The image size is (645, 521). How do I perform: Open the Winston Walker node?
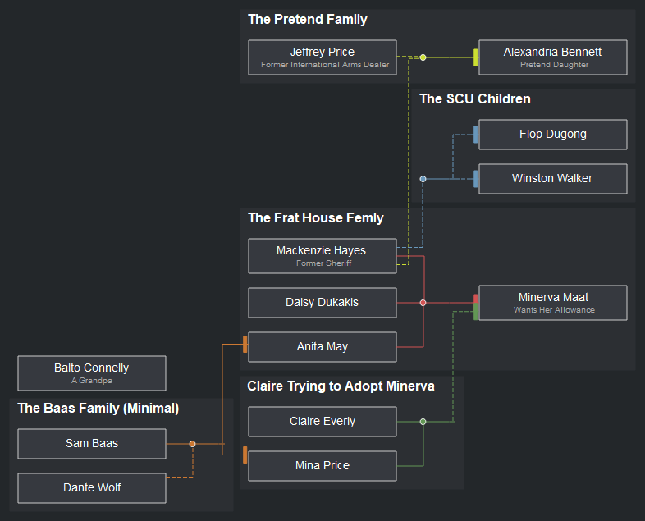[553, 179]
